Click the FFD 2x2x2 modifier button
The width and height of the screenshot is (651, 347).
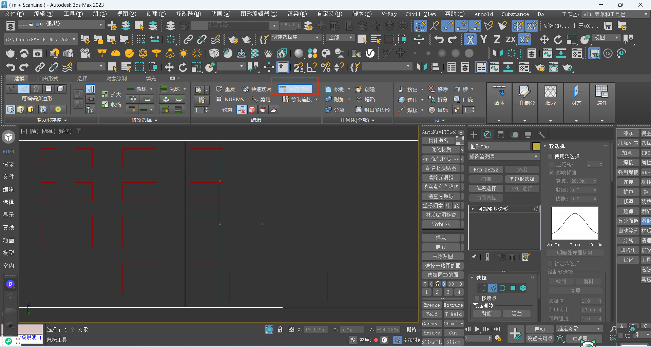(486, 169)
